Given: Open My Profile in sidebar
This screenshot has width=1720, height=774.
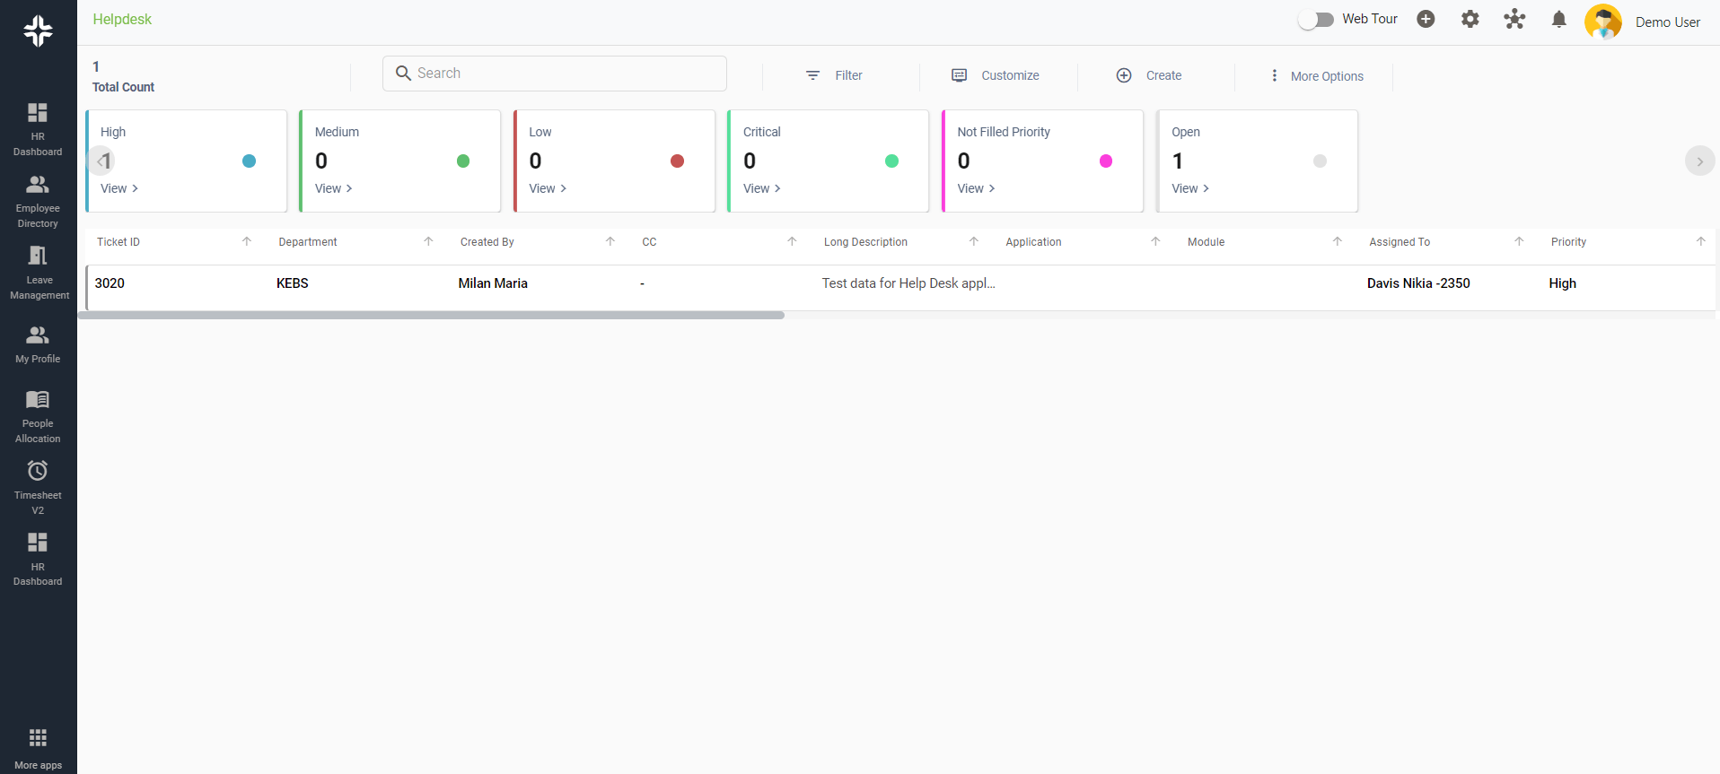Looking at the screenshot, I should tap(38, 344).
